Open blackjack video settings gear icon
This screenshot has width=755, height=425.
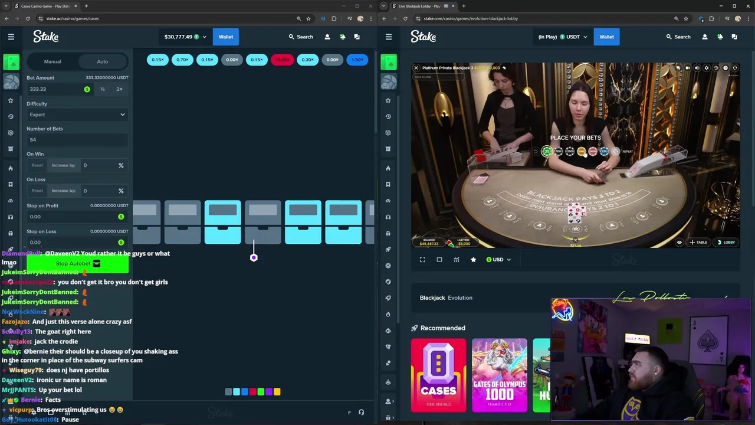(x=707, y=68)
